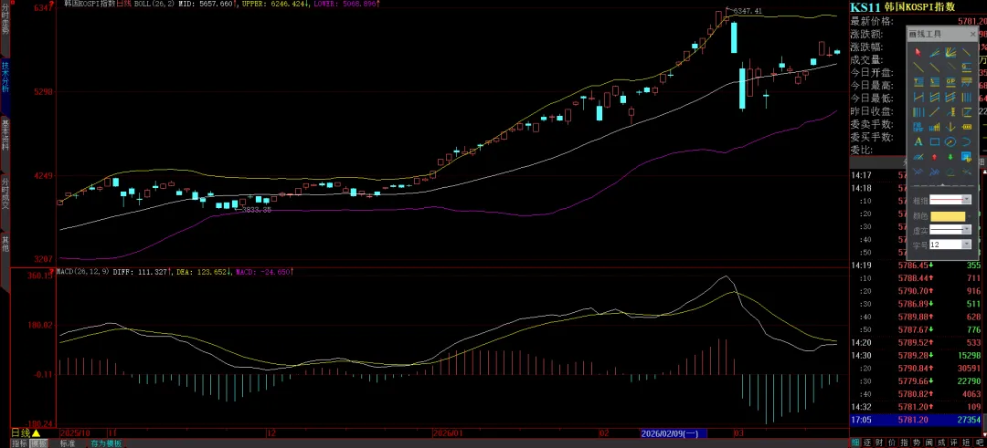Open the 字号 font size dropdown
Screen dimensions: 987x448
click(966, 244)
